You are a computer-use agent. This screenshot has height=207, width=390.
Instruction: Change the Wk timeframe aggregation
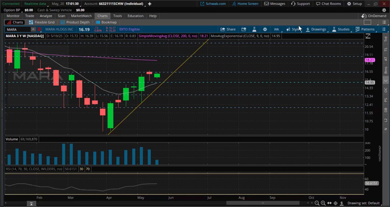276,29
